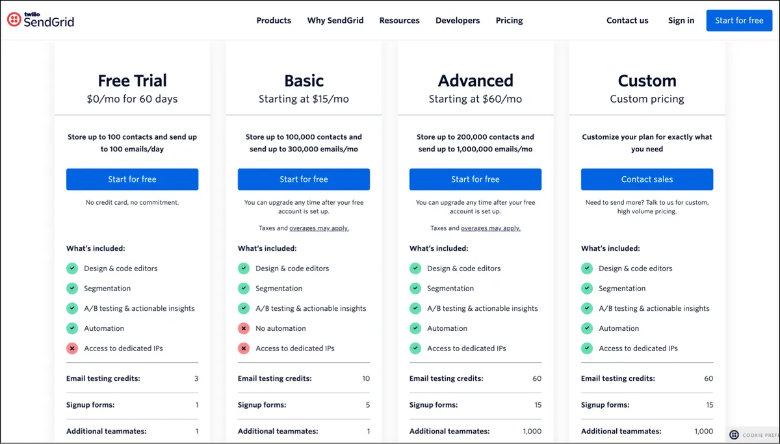The image size is (780, 444).
Task: Click Custom dedicated IPs checkmark icon
Action: coord(587,348)
